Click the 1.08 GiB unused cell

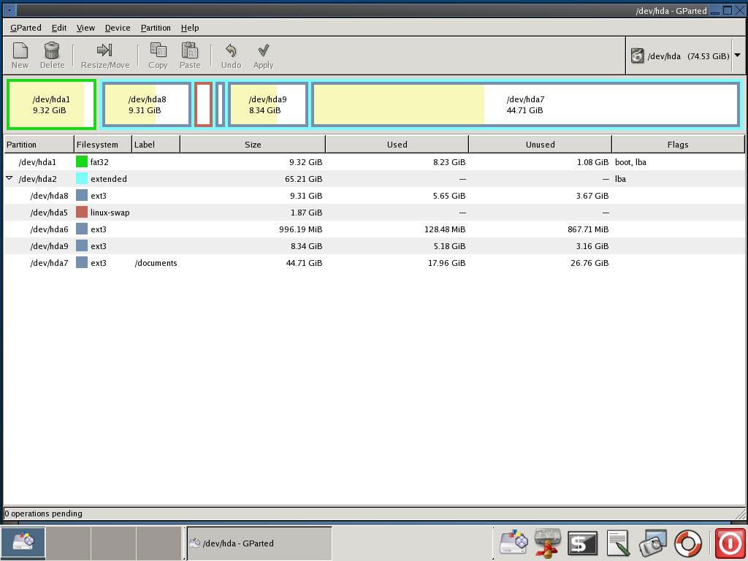[x=592, y=162]
